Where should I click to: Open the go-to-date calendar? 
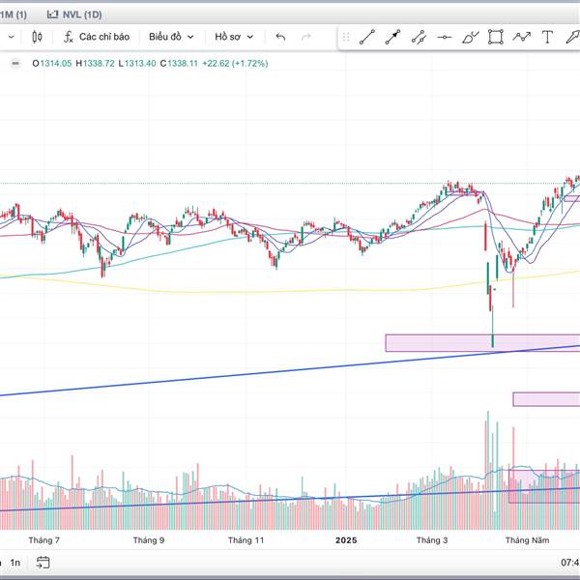click(43, 563)
